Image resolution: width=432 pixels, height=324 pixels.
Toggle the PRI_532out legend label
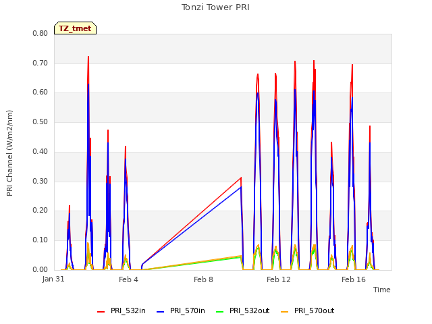point(249,311)
